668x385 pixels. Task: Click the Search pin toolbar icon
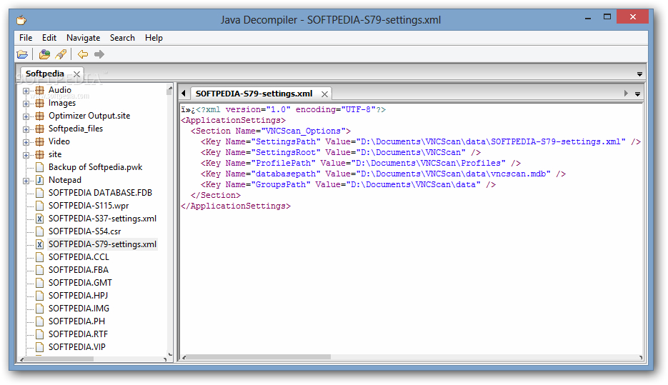point(61,54)
